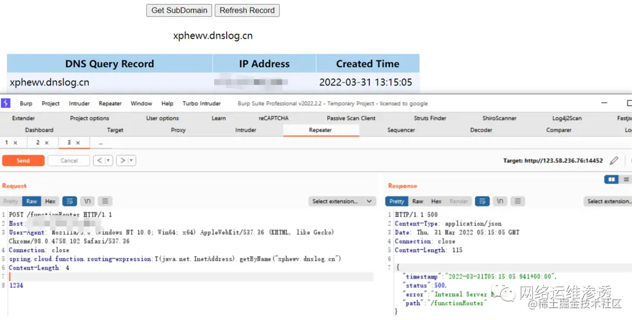Click the request body text 1234
The image size is (632, 320).
pyautogui.click(x=16, y=285)
